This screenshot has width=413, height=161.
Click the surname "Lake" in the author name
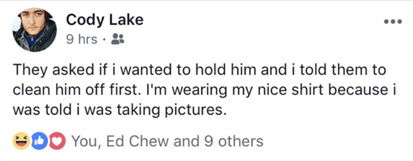(127, 20)
